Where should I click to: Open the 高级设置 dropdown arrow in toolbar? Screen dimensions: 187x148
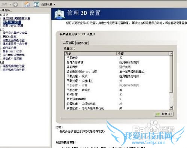pos(55,4)
